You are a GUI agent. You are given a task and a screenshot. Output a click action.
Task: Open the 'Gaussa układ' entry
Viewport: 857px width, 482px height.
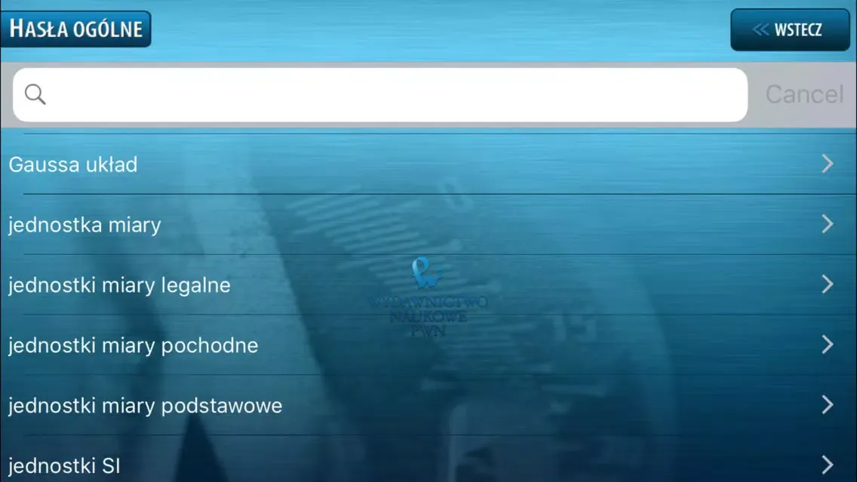click(x=428, y=164)
